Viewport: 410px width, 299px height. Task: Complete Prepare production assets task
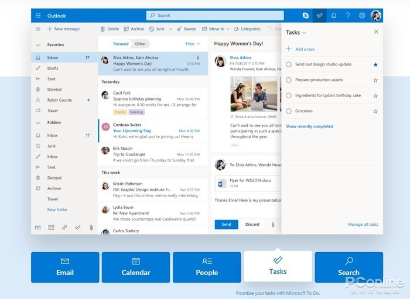[x=289, y=80]
